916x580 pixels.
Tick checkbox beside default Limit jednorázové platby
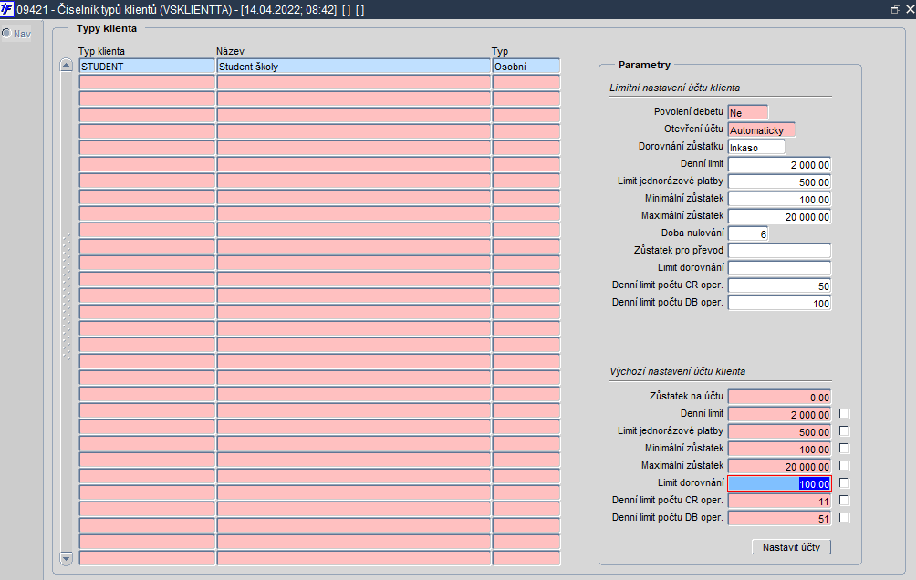click(x=844, y=431)
